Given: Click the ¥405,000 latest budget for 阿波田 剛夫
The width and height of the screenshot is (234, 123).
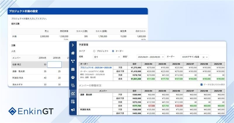Looking at the screenshot, I should [x=137, y=113].
